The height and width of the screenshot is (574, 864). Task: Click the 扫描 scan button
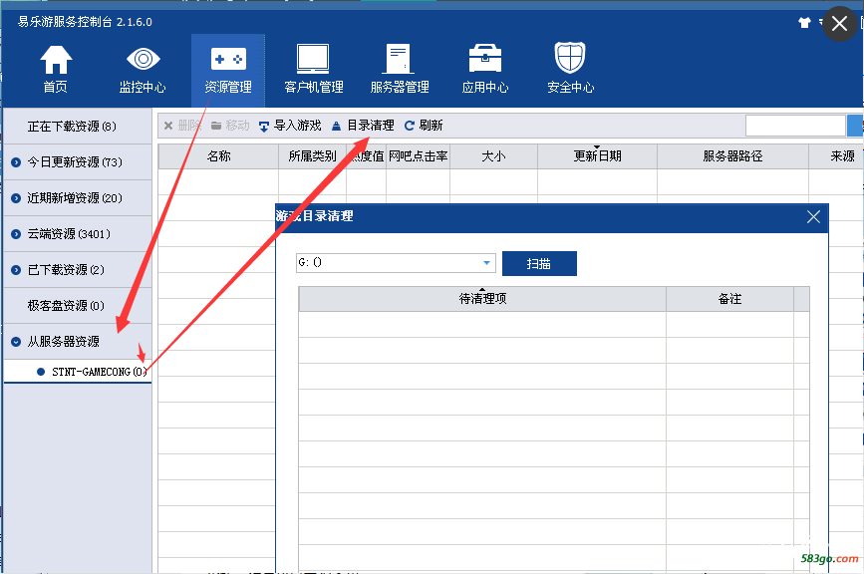[x=539, y=263]
